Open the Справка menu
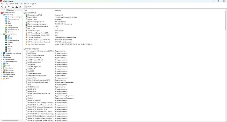Screen dimensions: 227x122 (x=33, y=4)
